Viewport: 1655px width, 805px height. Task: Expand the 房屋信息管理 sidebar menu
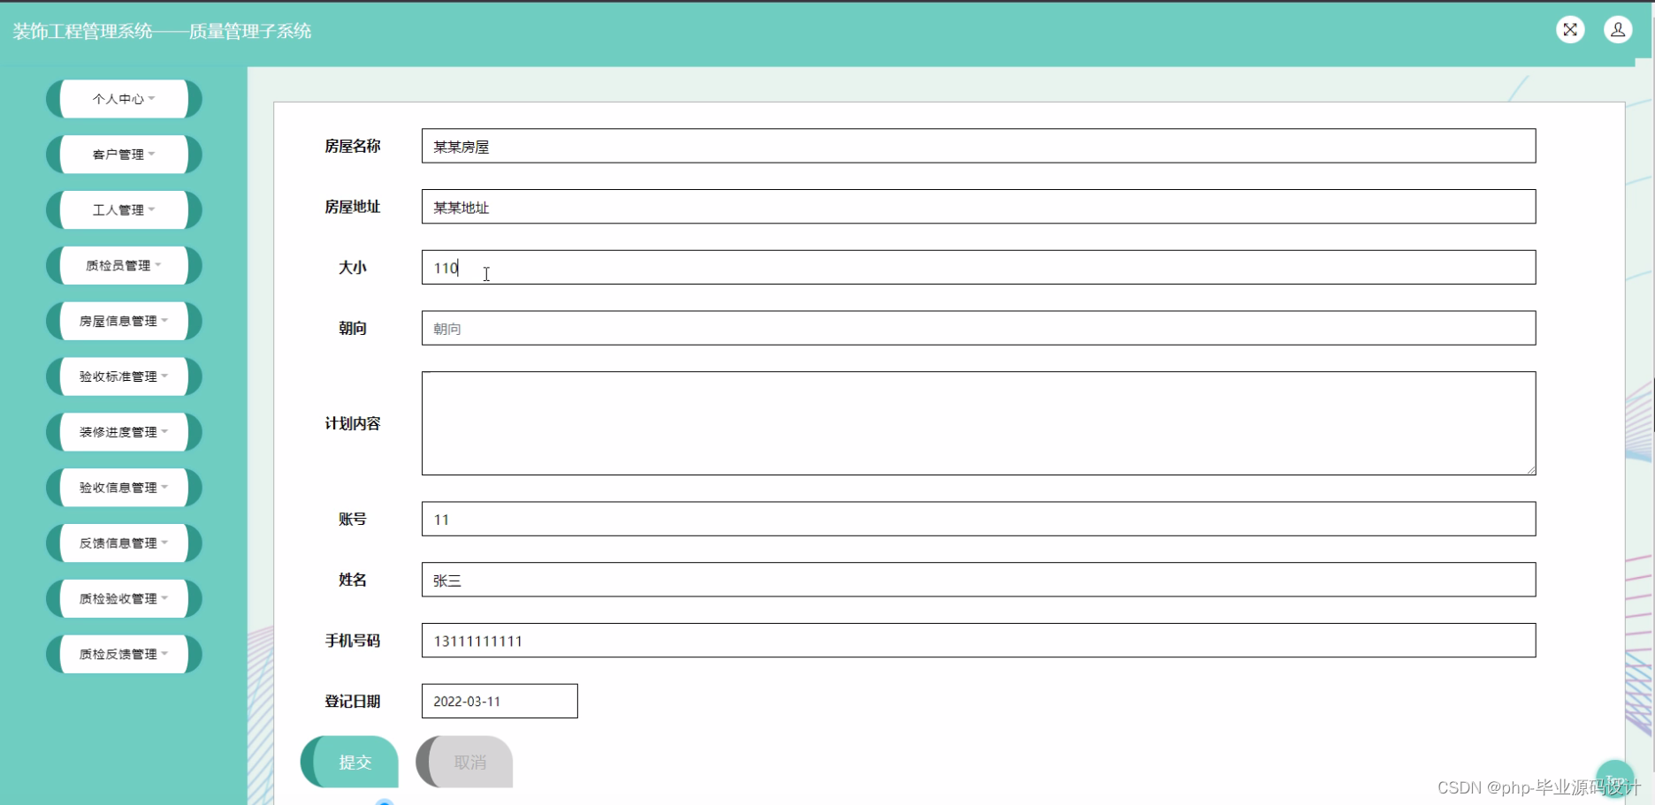(123, 321)
